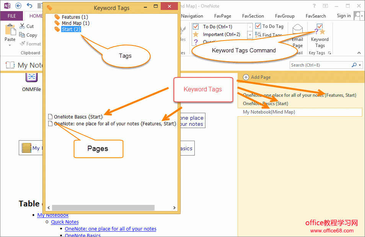Open the OneNote Basics hyperlink at bottom
Screen dimensions: 365x237
tap(83, 235)
